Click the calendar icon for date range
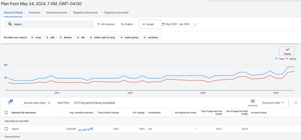301x140 pixels. (x=163, y=24)
